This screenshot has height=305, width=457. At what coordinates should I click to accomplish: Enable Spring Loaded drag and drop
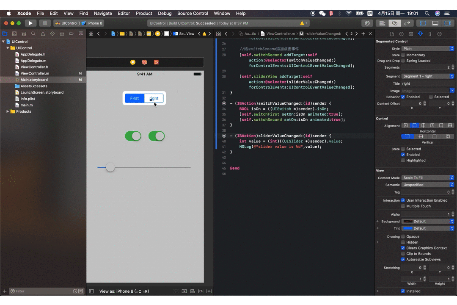pyautogui.click(x=403, y=61)
